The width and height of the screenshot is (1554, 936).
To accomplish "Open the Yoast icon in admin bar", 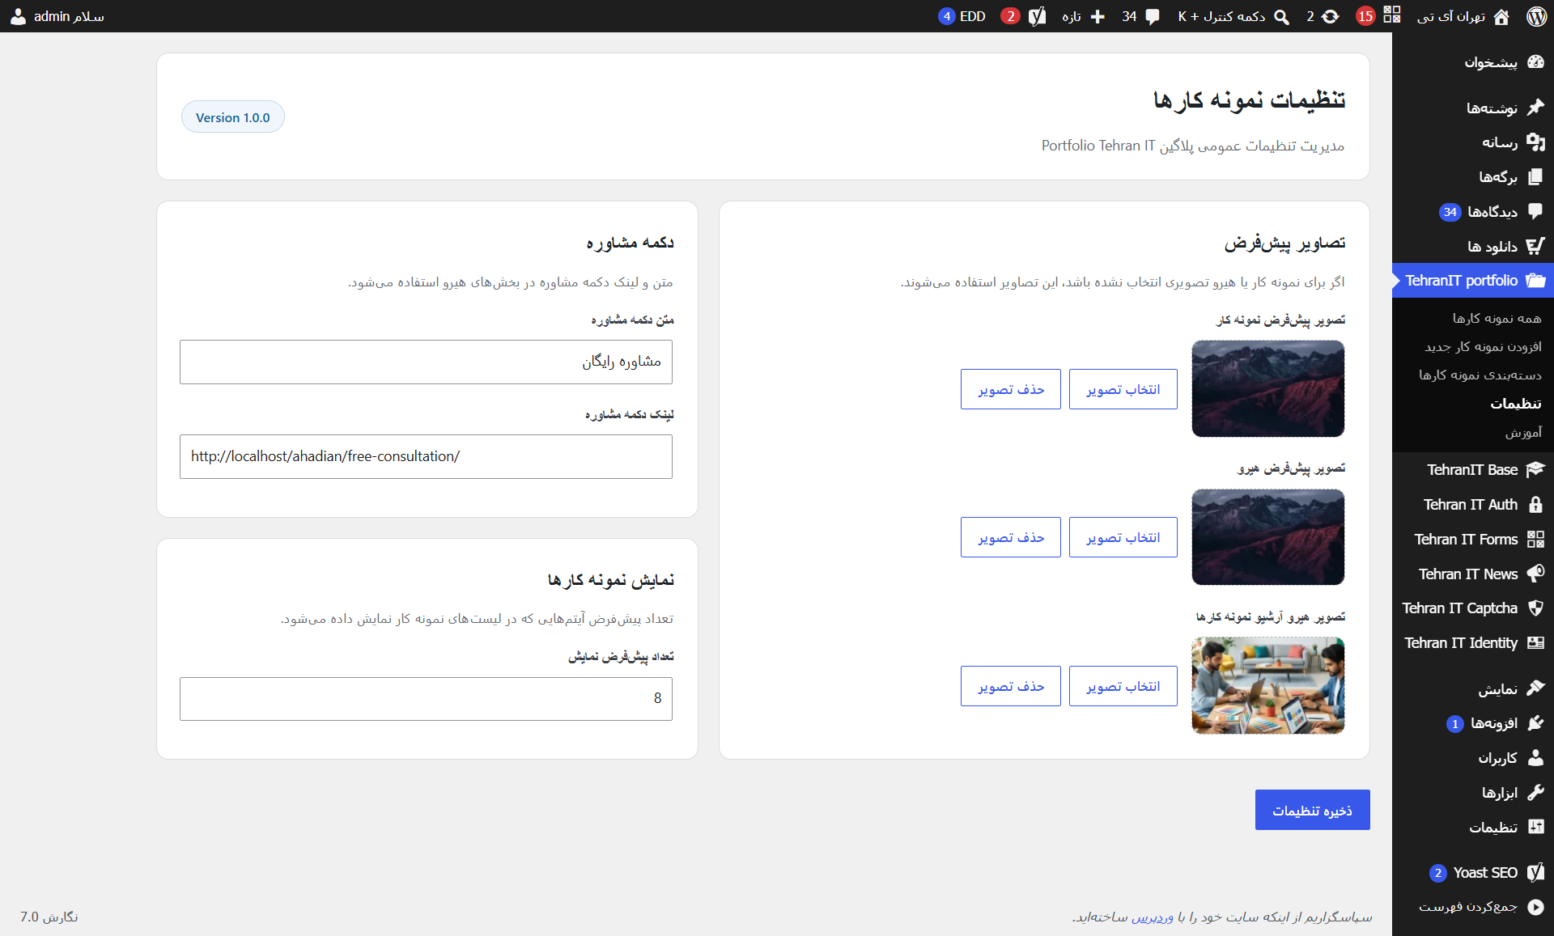I will (1038, 16).
